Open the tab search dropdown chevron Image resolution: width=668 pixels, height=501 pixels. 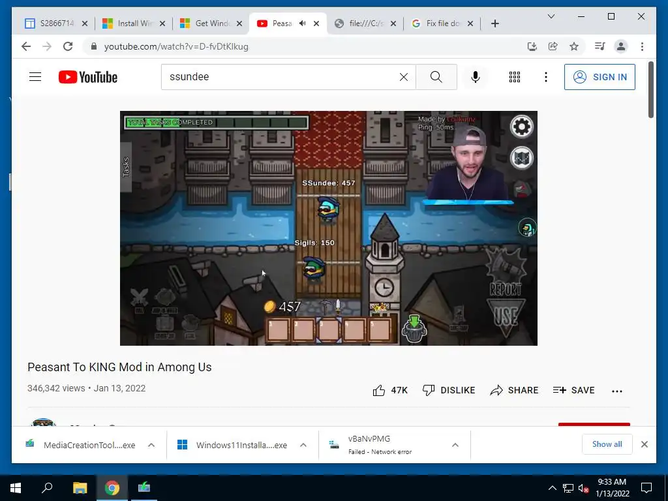pyautogui.click(x=551, y=16)
